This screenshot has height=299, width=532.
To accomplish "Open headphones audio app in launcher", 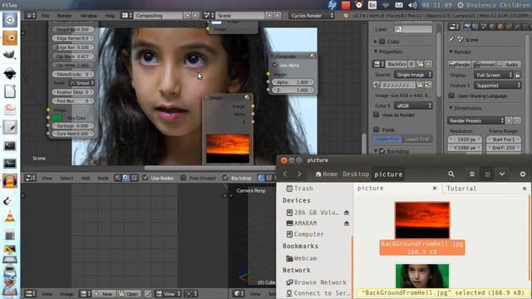I will (10, 181).
